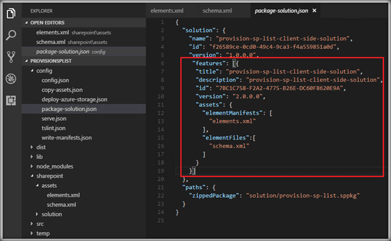This screenshot has height=241, width=391.
Task: Close the package-solution.json tab
Action: pos(314,11)
